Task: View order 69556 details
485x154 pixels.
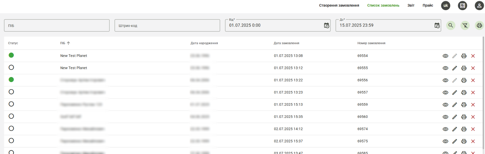Action: [x=445, y=80]
